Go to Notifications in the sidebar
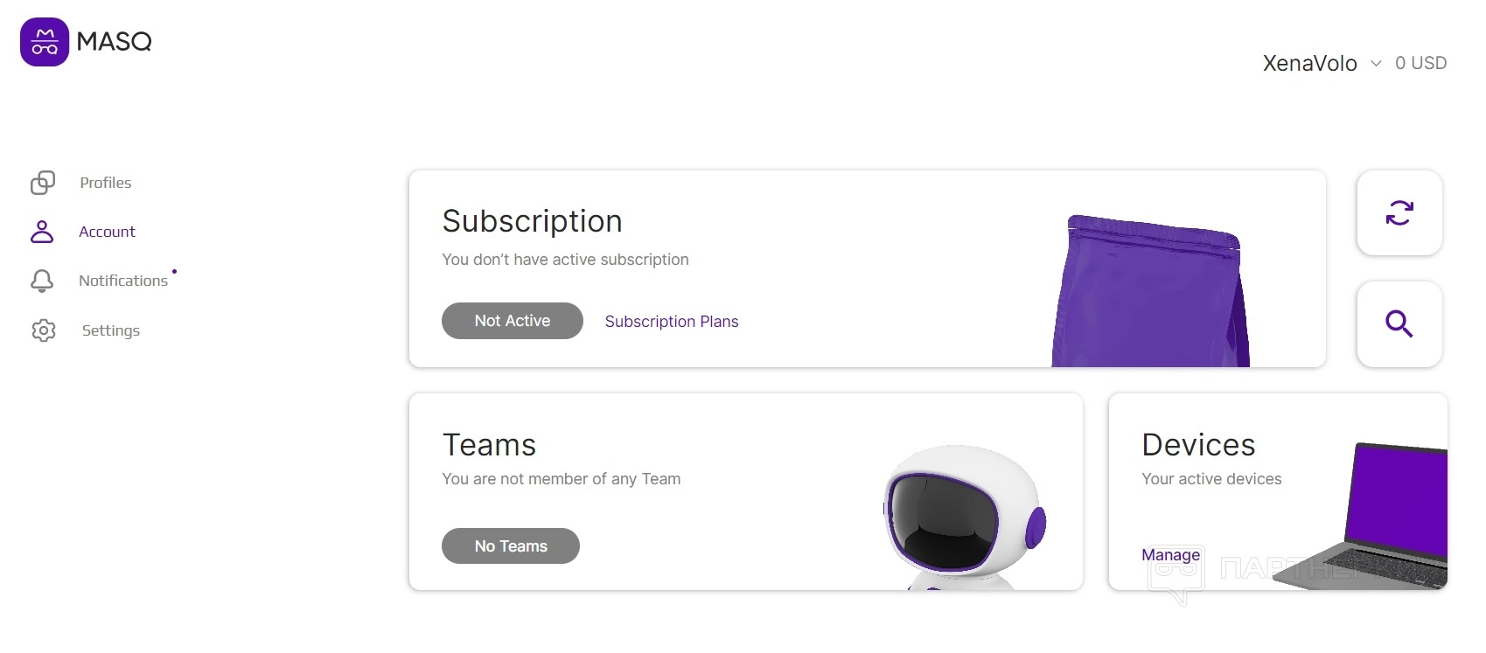1486x653 pixels. pyautogui.click(x=123, y=281)
